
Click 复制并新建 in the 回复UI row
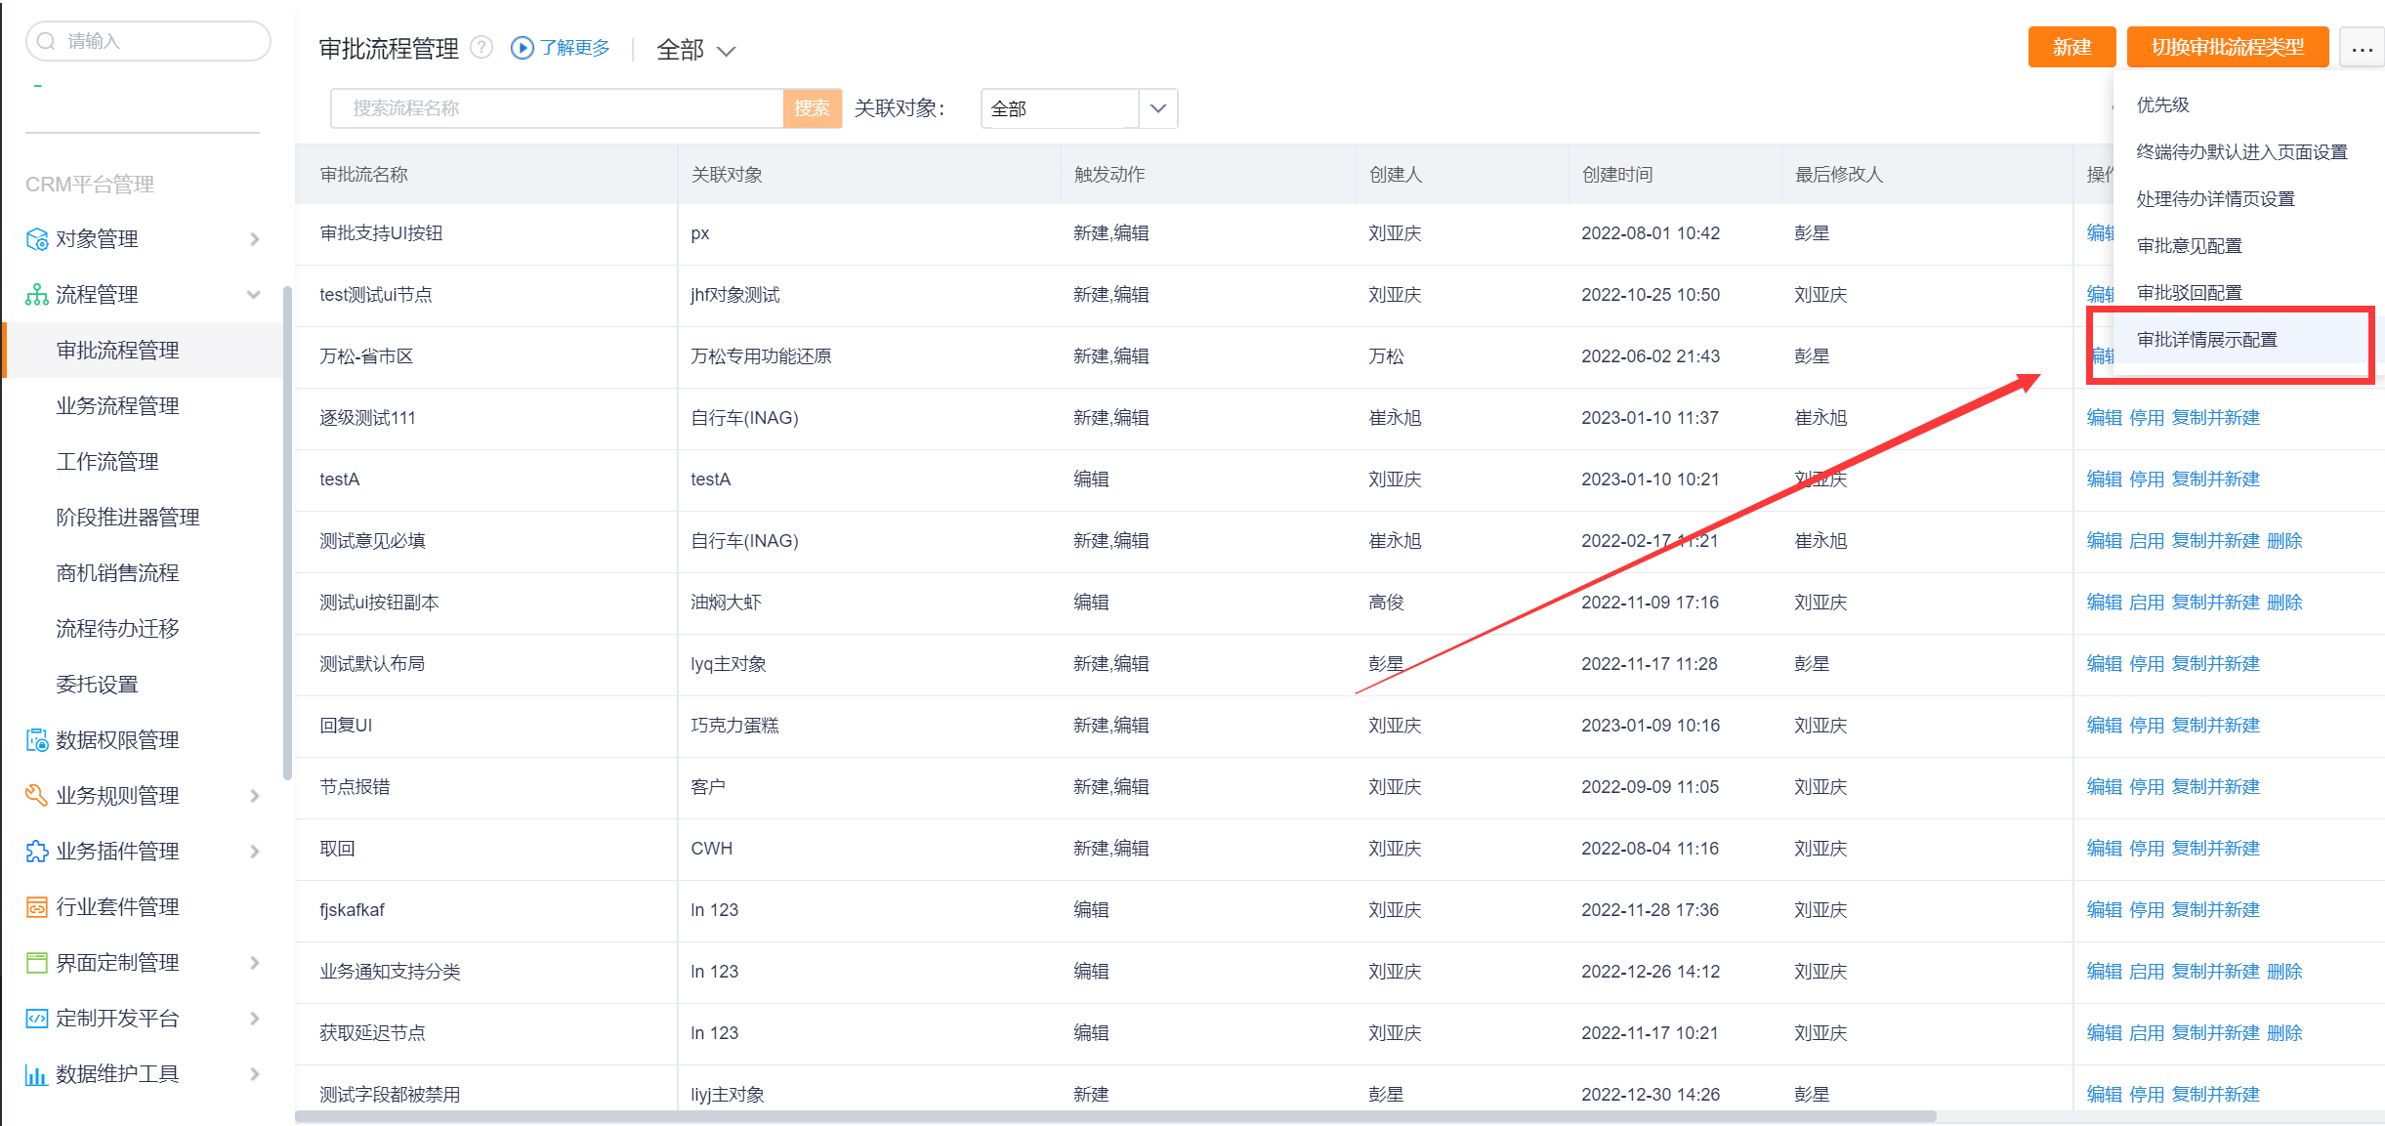point(2215,726)
